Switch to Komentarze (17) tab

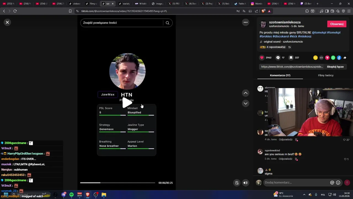(280, 75)
